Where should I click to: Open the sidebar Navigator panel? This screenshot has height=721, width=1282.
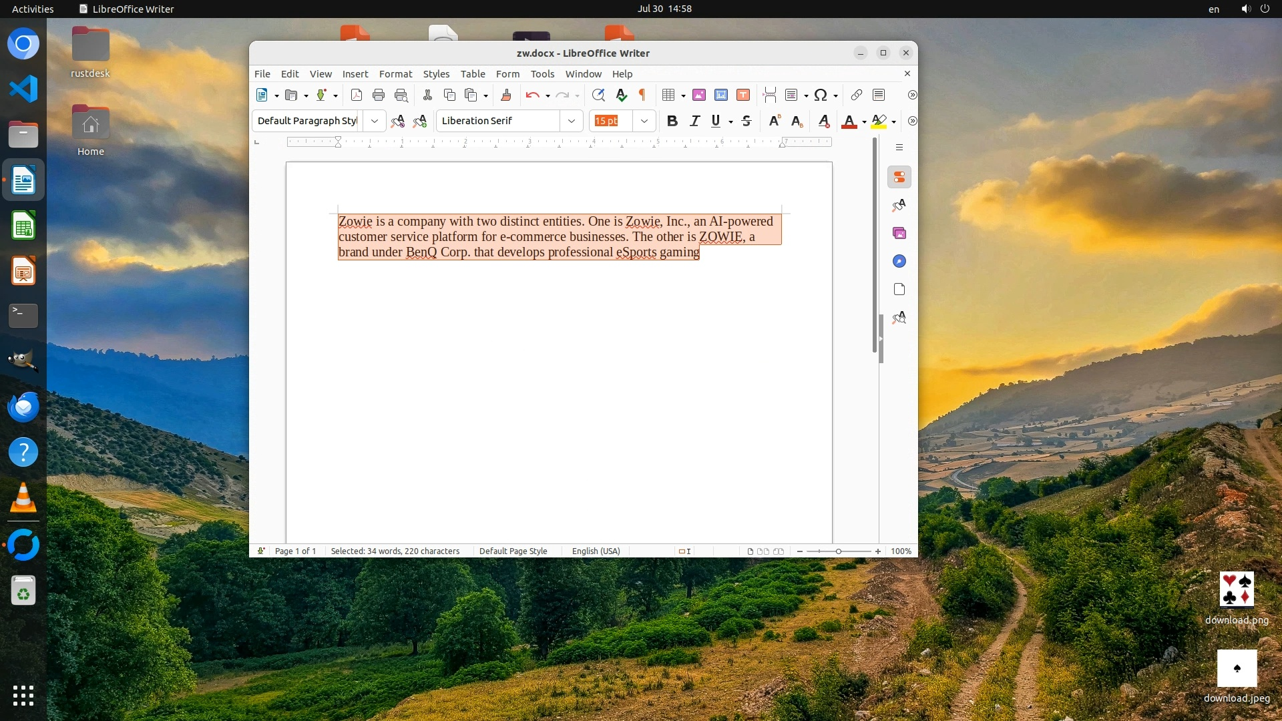tap(899, 261)
